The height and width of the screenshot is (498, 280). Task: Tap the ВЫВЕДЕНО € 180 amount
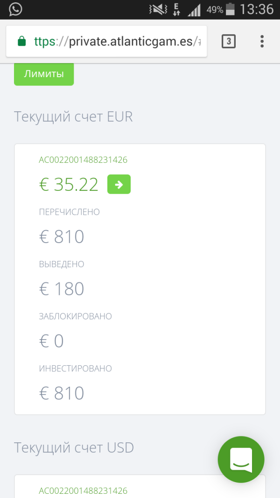pos(62,289)
